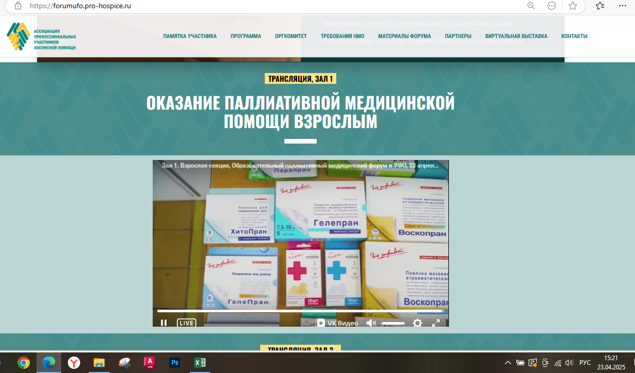Open browser zoom magnifier icon
This screenshot has width=635, height=373.
coord(531,6)
